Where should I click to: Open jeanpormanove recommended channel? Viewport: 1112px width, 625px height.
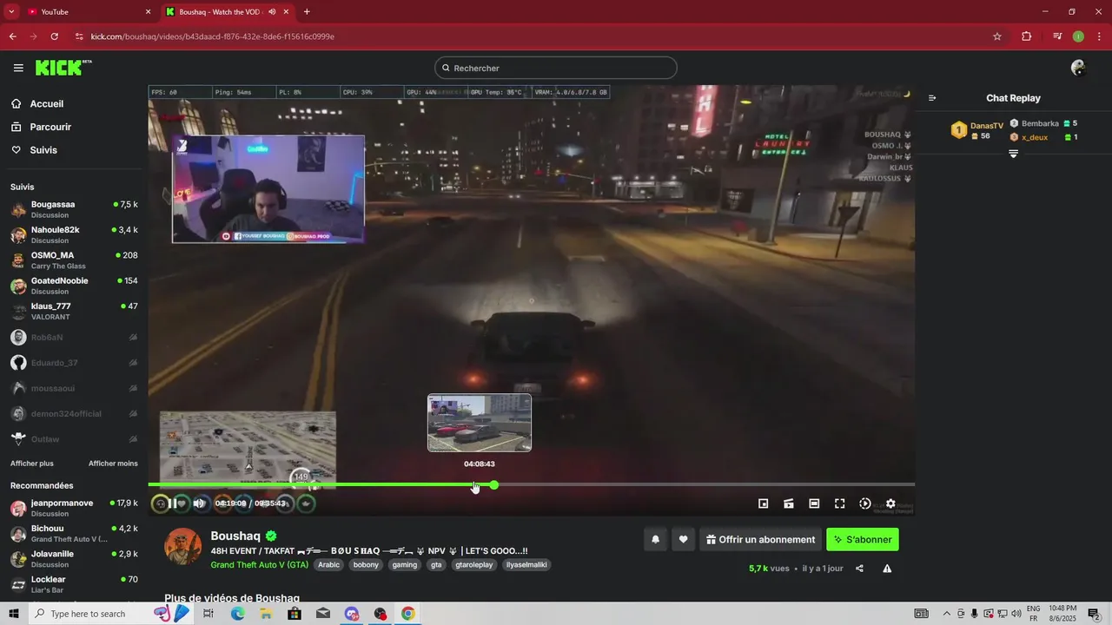click(75, 508)
